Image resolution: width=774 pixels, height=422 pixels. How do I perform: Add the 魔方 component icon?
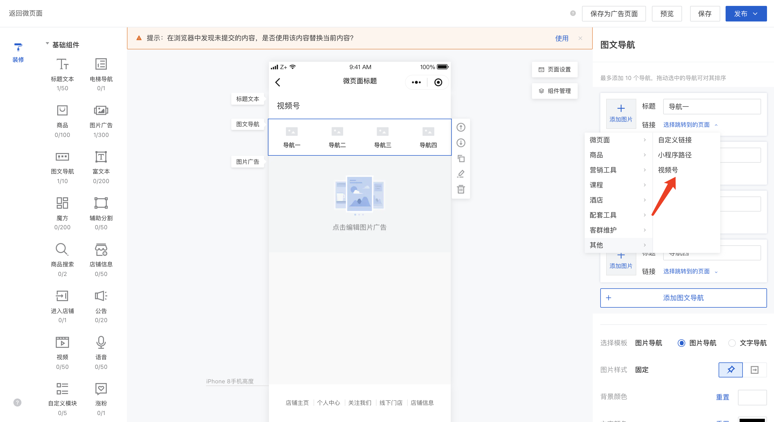[62, 203]
